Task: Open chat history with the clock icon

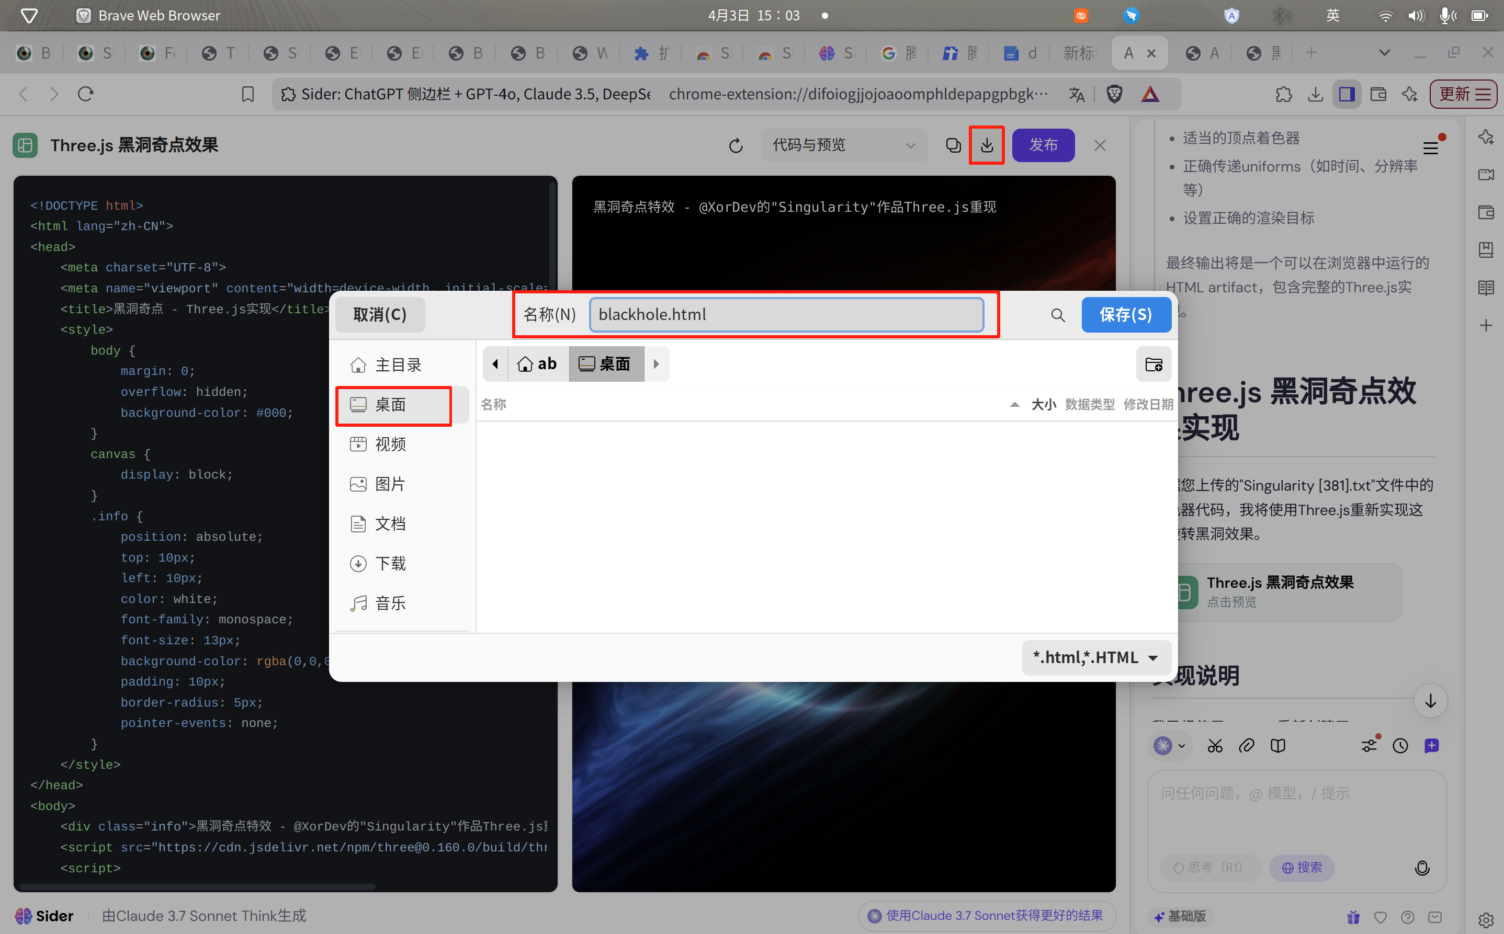Action: pos(1400,746)
